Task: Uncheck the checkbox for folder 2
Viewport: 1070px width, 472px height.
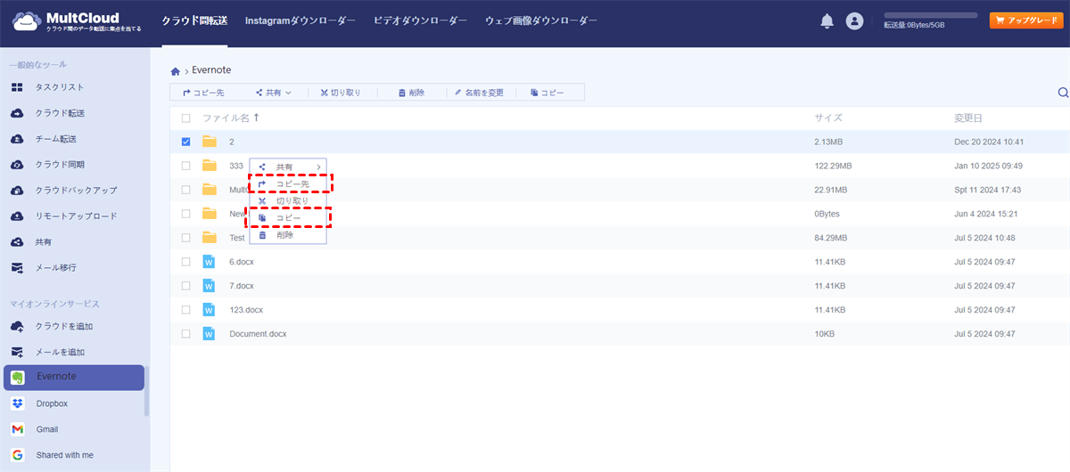Action: [185, 142]
